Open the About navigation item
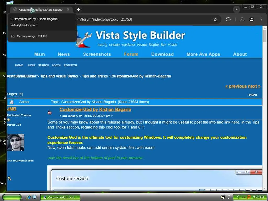Viewport: 268px width, 201px height. point(240,54)
